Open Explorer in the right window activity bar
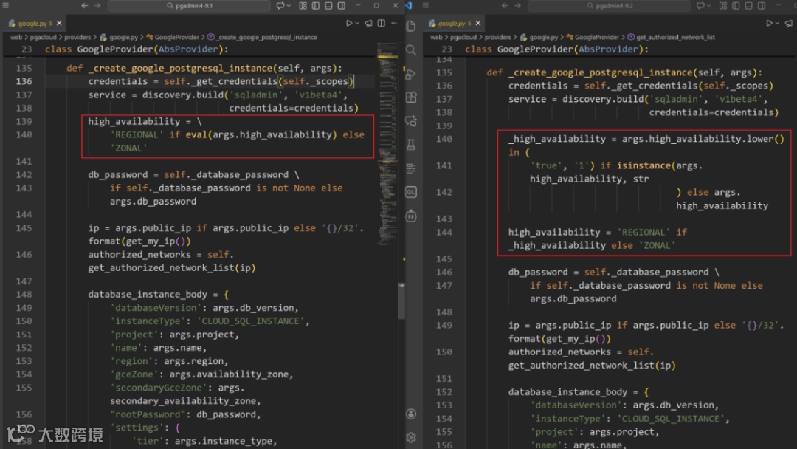This screenshot has height=449, width=797. (412, 27)
